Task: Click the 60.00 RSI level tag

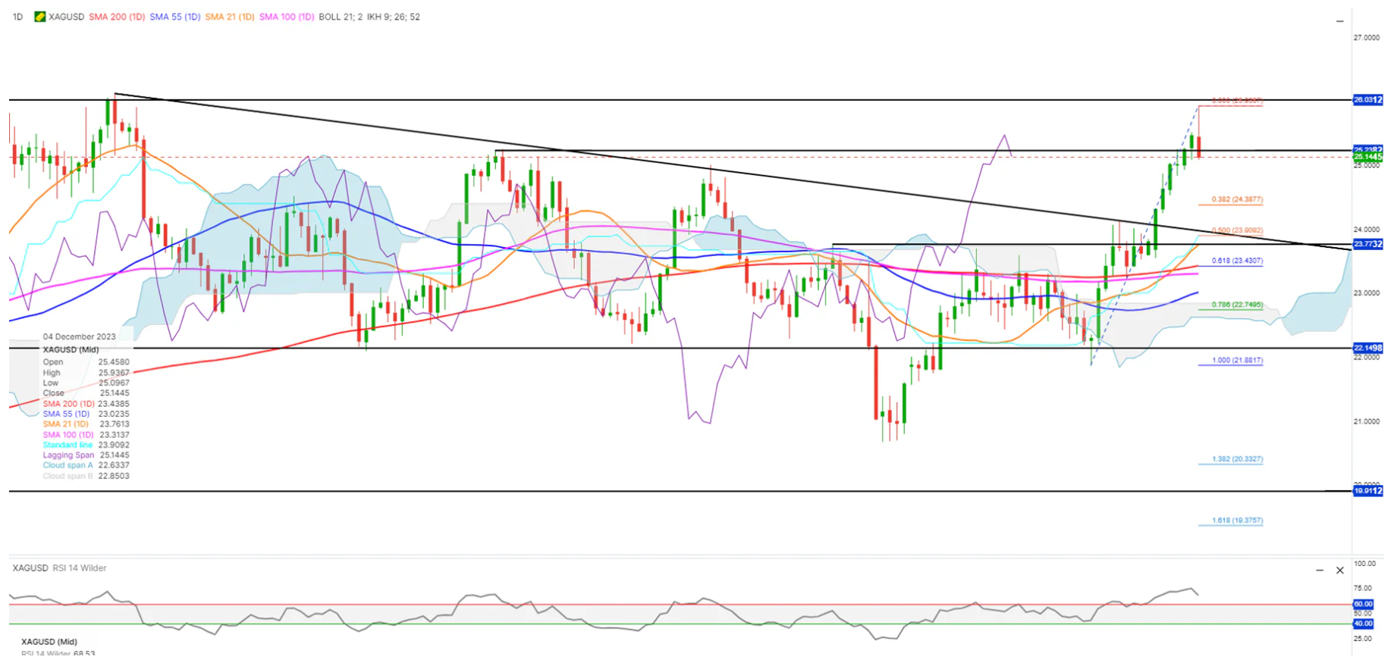Action: (x=1364, y=604)
